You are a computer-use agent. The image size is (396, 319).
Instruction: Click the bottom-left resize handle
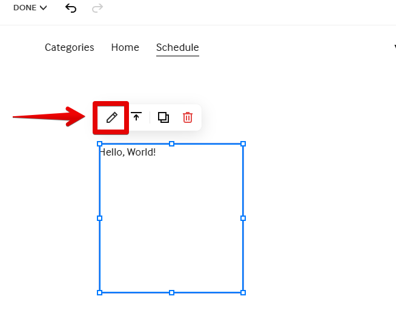click(100, 292)
